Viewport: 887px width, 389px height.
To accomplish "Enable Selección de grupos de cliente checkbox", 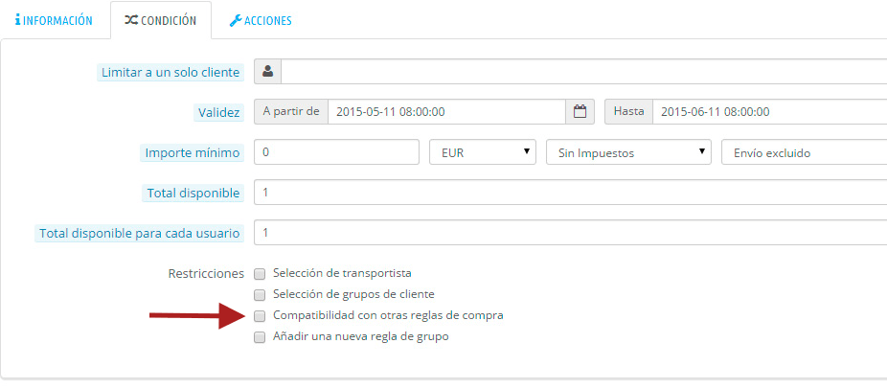I will pyautogui.click(x=260, y=295).
